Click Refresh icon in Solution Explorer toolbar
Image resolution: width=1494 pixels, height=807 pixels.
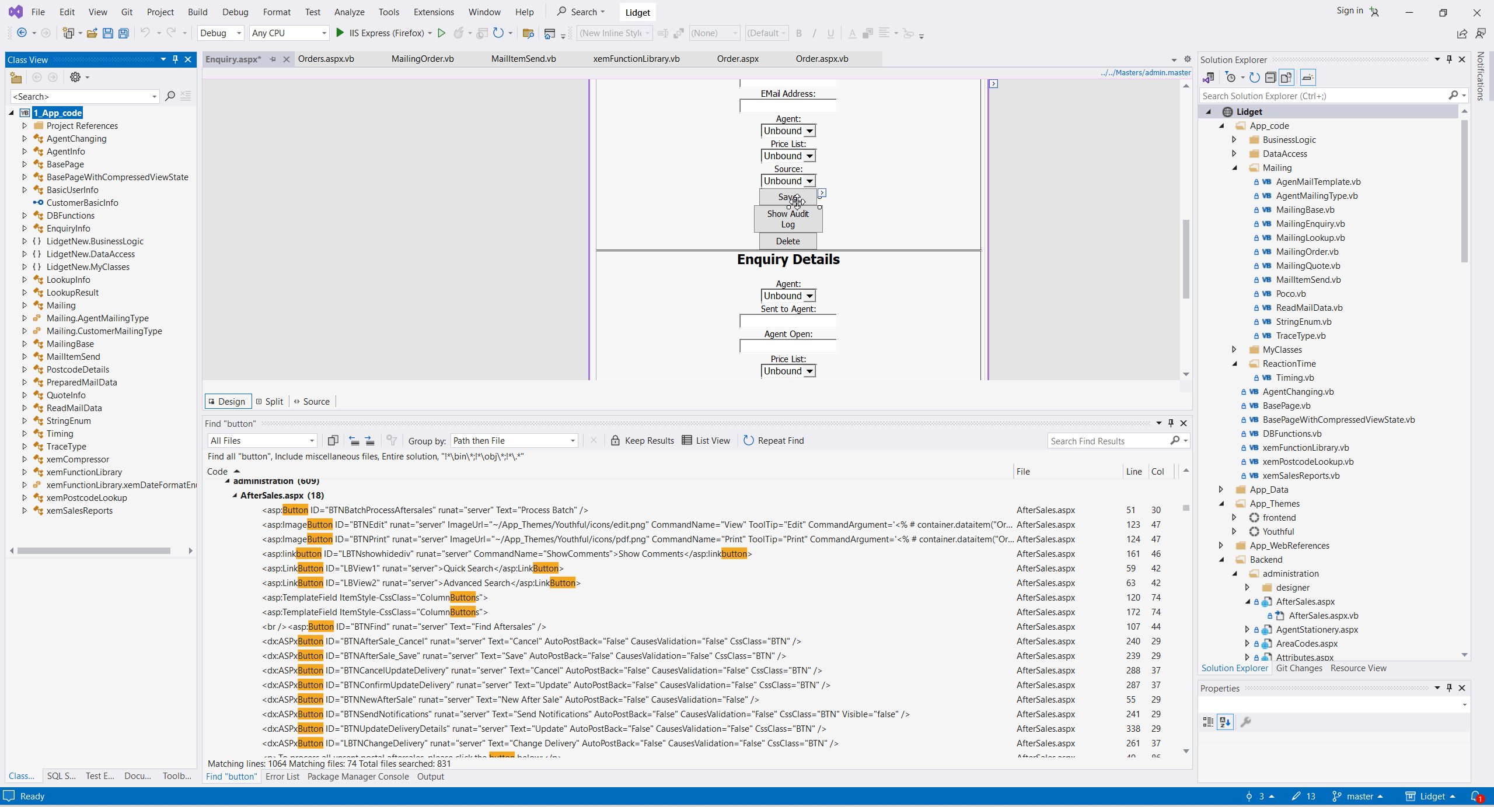click(1254, 77)
